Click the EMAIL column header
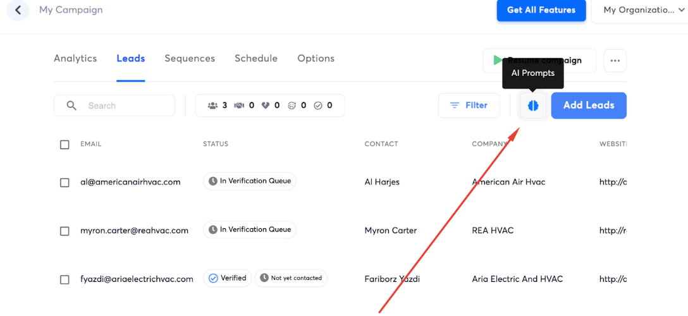This screenshot has width=688, height=316. click(91, 144)
